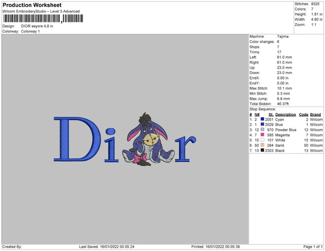Image resolution: width=325 pixels, height=251 pixels.
Task: Click the Blue 2029 color swatch
Action: tap(262, 124)
